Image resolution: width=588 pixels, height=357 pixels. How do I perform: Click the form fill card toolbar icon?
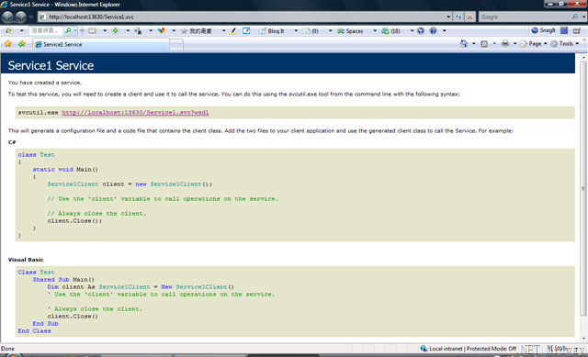click(92, 30)
